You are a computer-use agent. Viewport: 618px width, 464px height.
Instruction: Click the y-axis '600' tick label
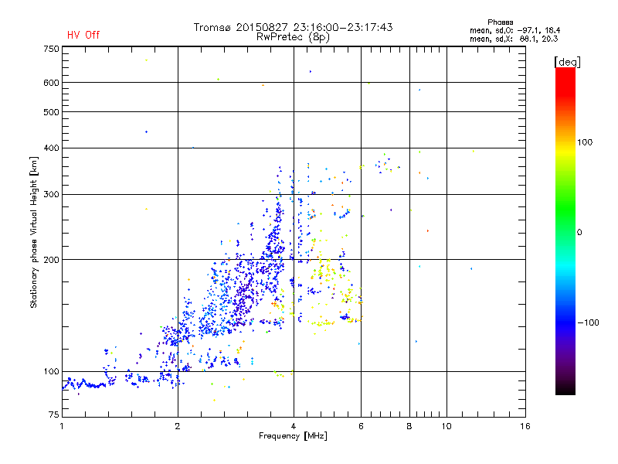(51, 83)
